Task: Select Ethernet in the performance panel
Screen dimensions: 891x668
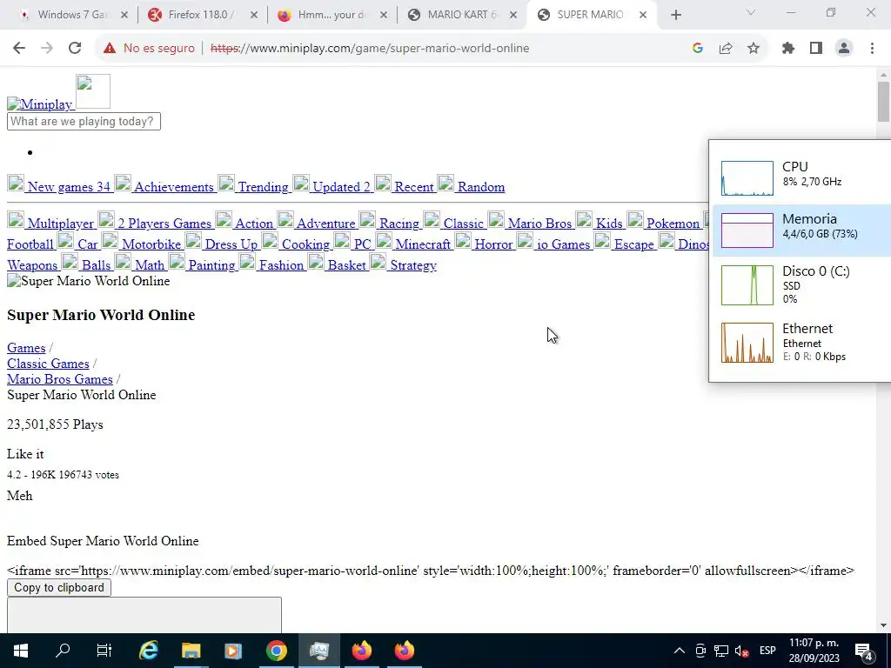Action: [x=801, y=343]
